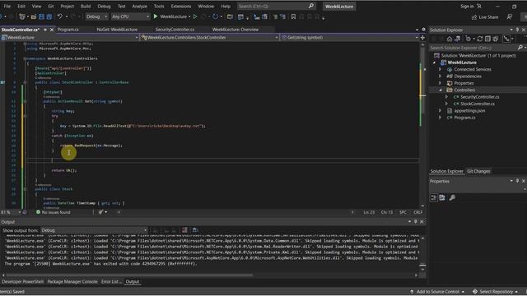The height and width of the screenshot is (296, 527).
Task: Toggle Word Wrap icon in Output toolbar
Action: point(195,230)
